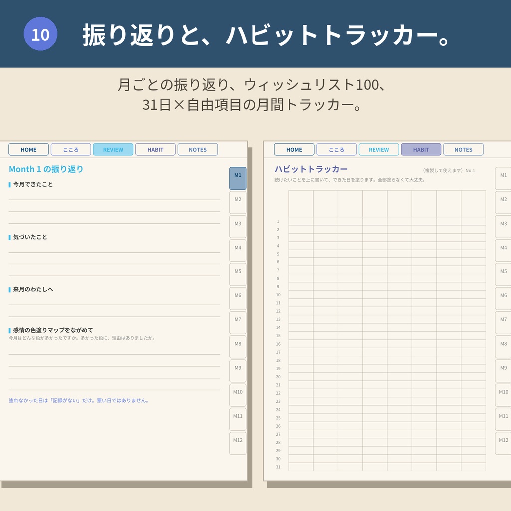
Task: Select M9 side tab on the review page
Action: click(238, 371)
